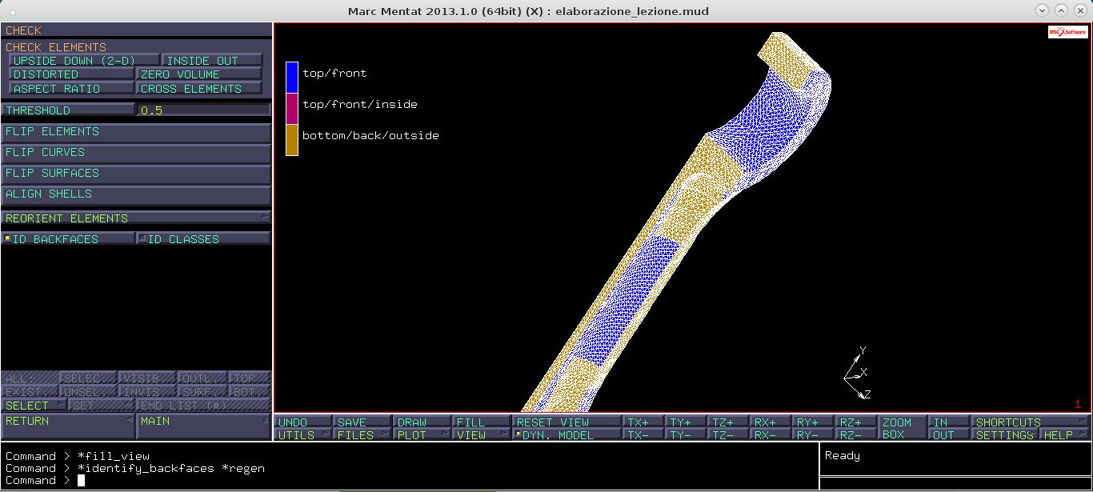1093x492 pixels.
Task: Rotate view with RZ-
Action: click(856, 435)
